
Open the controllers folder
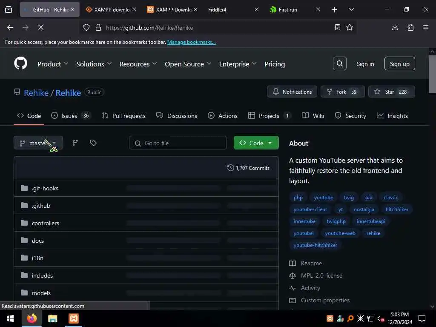(45, 223)
